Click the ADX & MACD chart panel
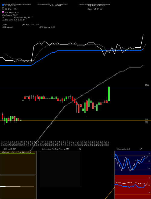151x199 pixels. pyautogui.click(x=18, y=175)
